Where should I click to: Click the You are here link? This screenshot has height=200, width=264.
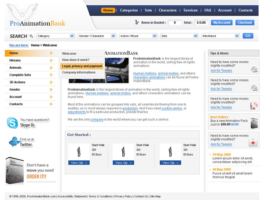(18, 45)
